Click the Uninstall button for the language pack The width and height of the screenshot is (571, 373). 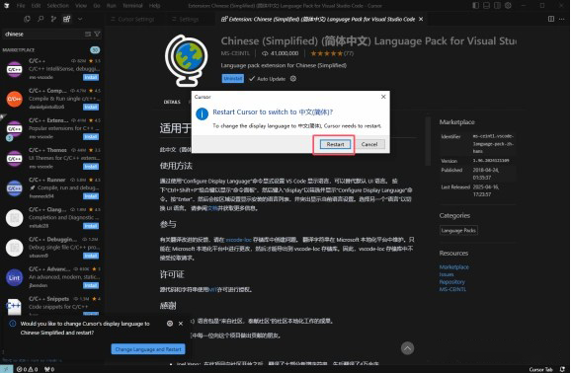tap(233, 78)
